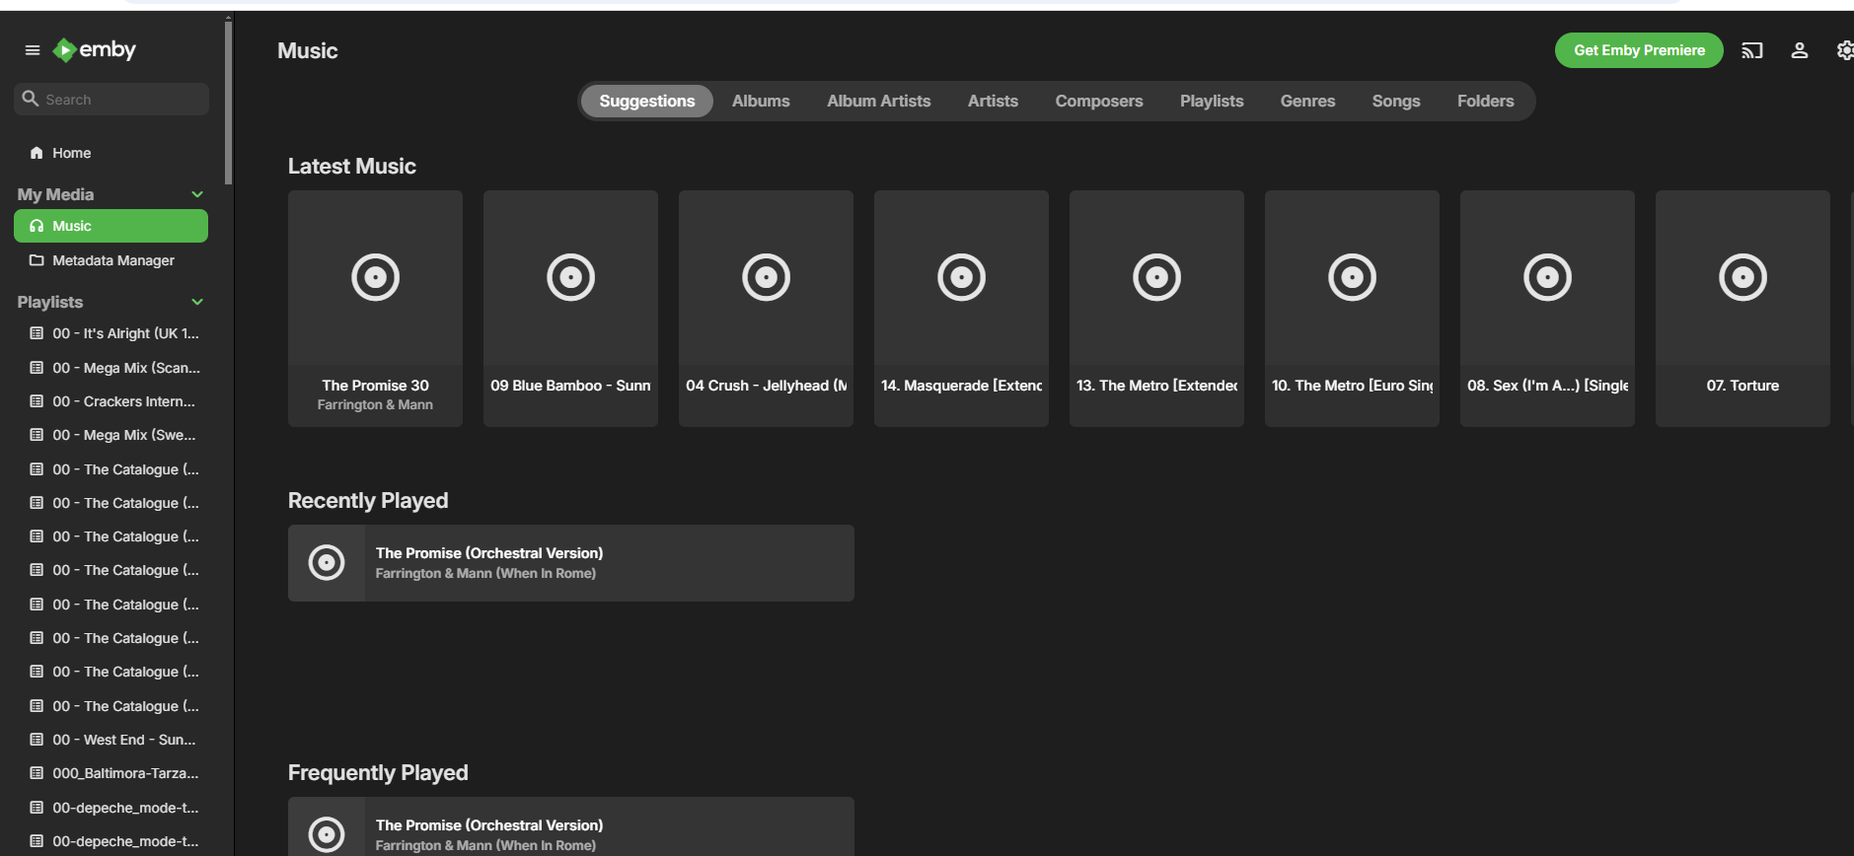Open the hamburger navigation menu
This screenshot has height=856, width=1854.
click(x=33, y=50)
